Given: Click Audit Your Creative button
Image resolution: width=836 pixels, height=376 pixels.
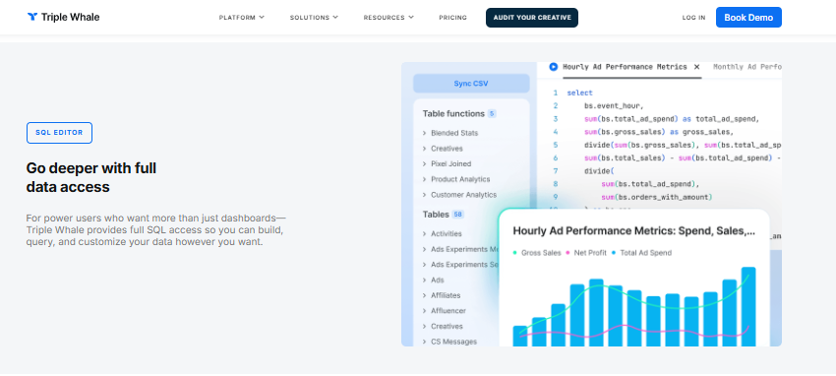Looking at the screenshot, I should 531,18.
